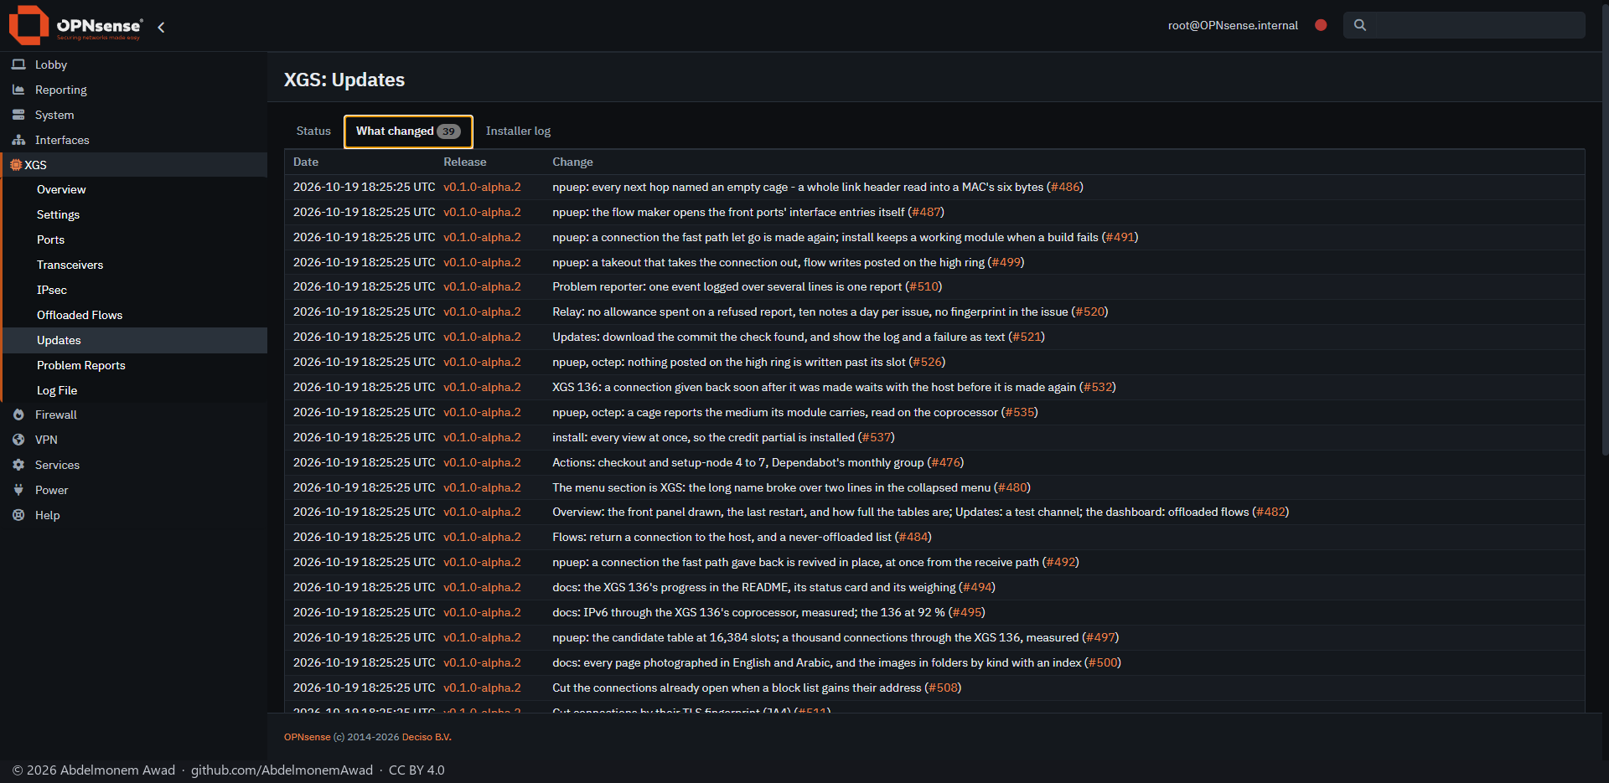Open the Installer log tab
Viewport: 1609px width, 783px height.
tap(518, 131)
